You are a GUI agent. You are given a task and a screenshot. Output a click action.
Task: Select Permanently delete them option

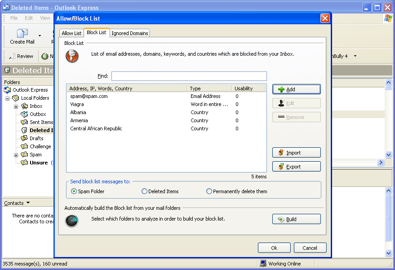click(209, 191)
